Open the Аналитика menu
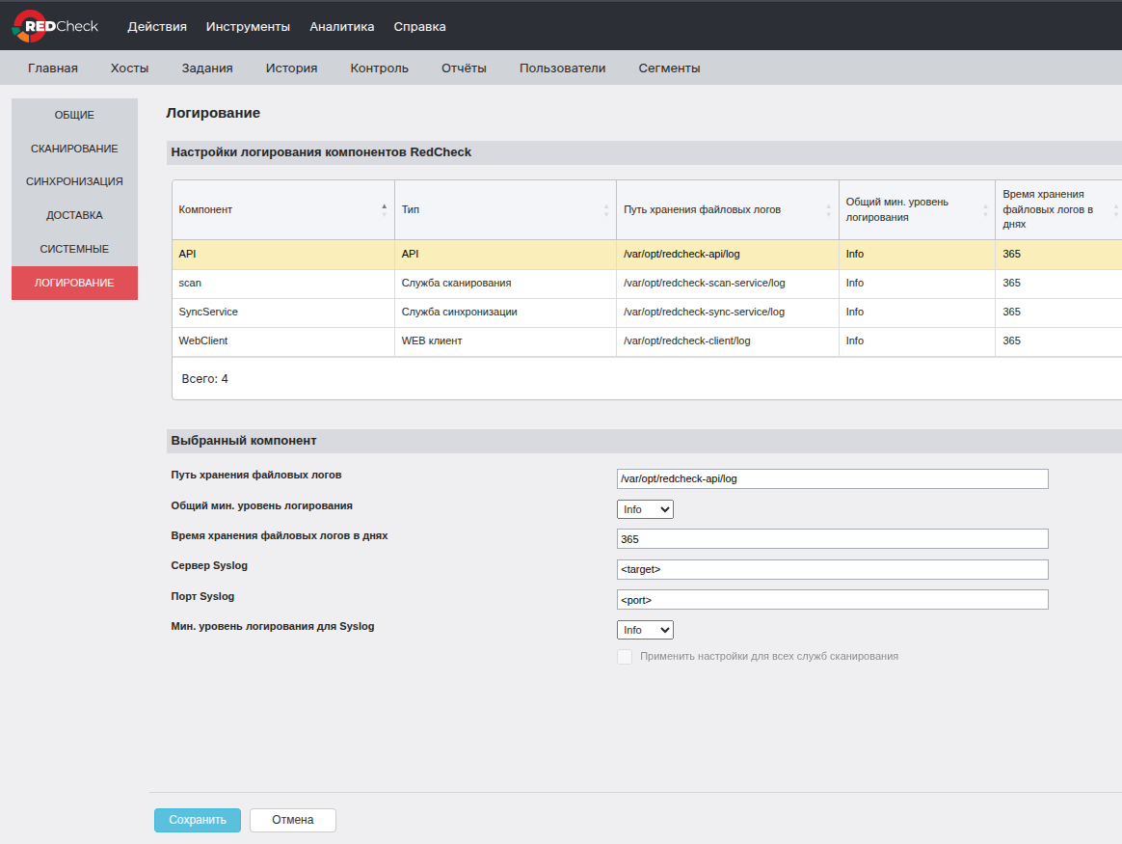Screen dimensions: 1122x844 (x=341, y=26)
